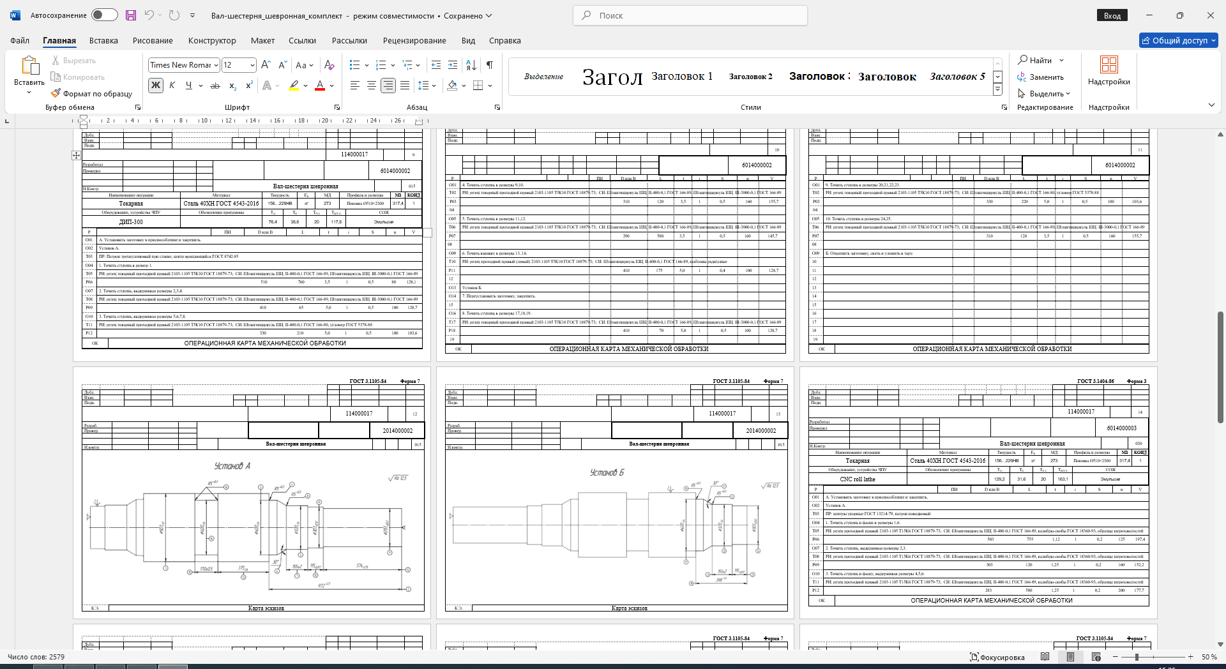
Task: Clear all formatting icon
Action: (329, 65)
